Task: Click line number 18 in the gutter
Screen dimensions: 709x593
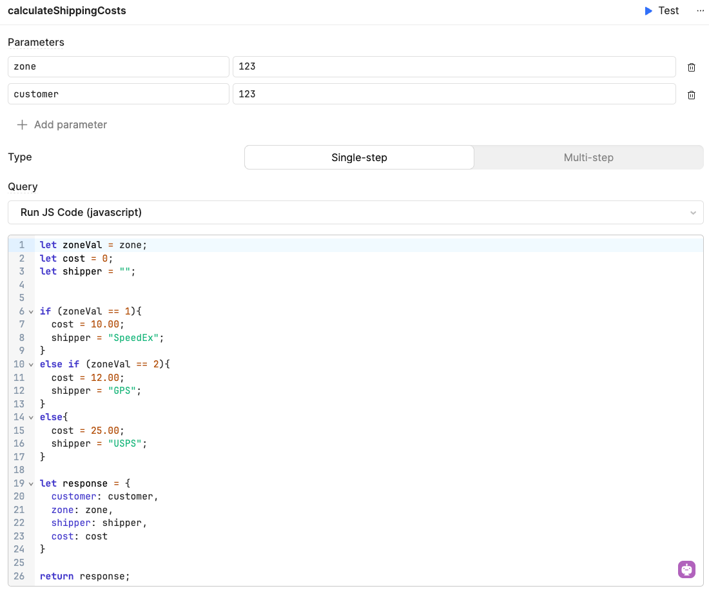Action: [x=19, y=470]
